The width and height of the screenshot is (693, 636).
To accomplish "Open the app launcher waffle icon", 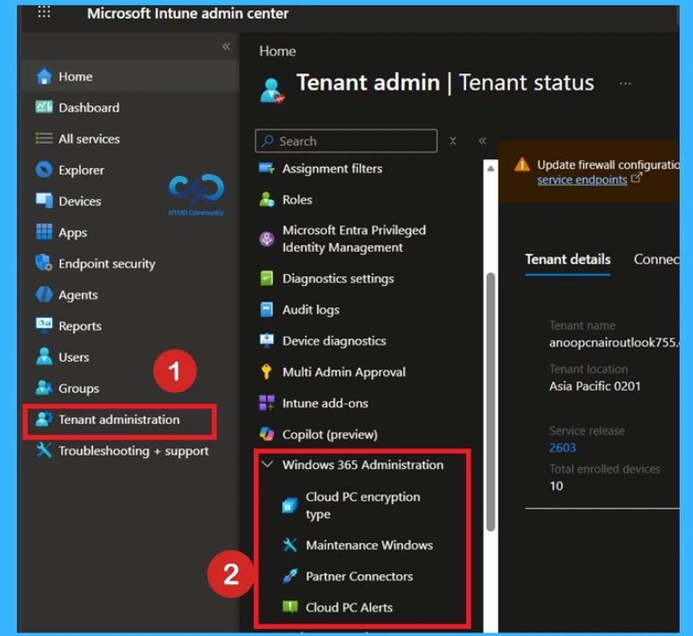I will 44,12.
